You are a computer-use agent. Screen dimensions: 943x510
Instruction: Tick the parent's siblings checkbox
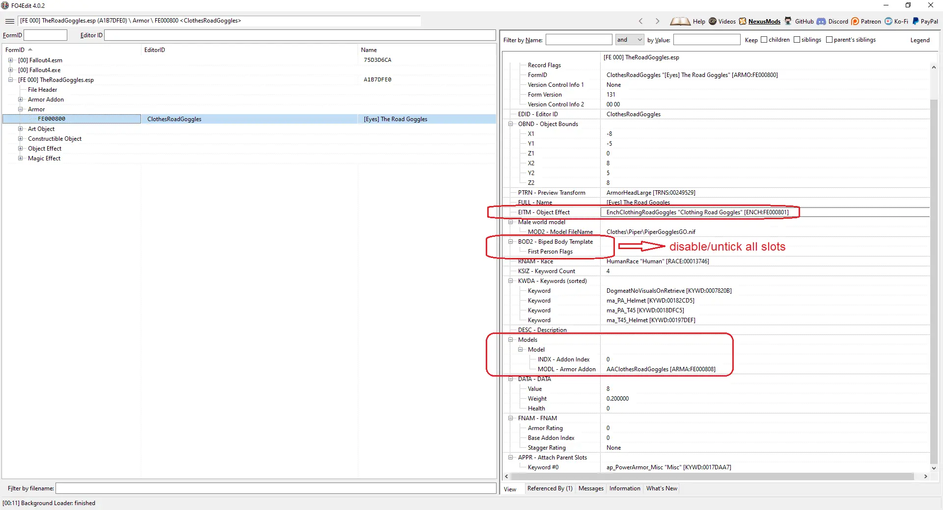(x=829, y=40)
